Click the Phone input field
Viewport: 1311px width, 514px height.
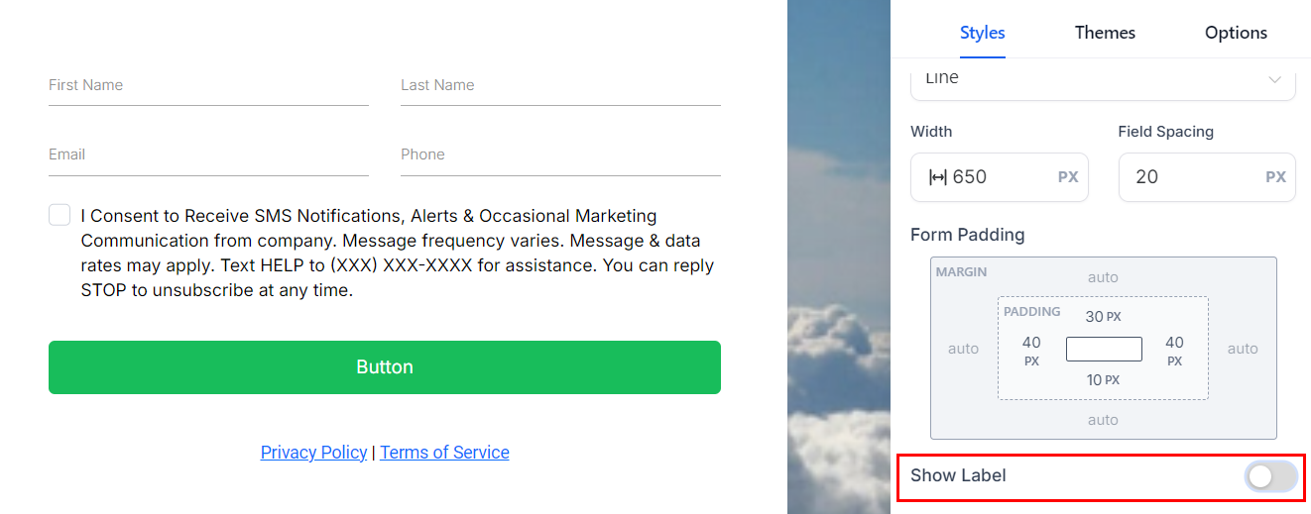tap(560, 155)
